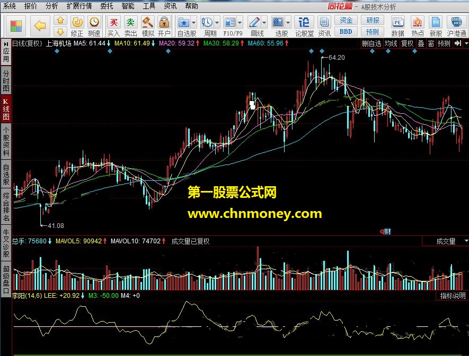The height and width of the screenshot is (356, 469).
Task: Click the F10/F9 info icon
Action: pyautogui.click(x=229, y=22)
